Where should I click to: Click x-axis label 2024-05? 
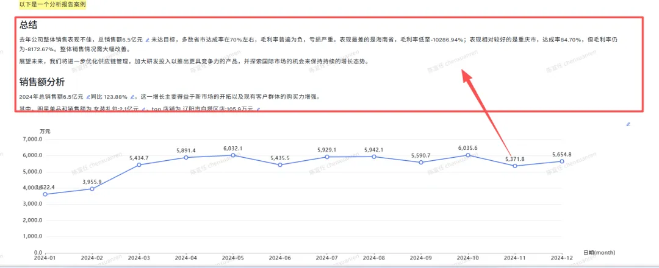point(233,258)
